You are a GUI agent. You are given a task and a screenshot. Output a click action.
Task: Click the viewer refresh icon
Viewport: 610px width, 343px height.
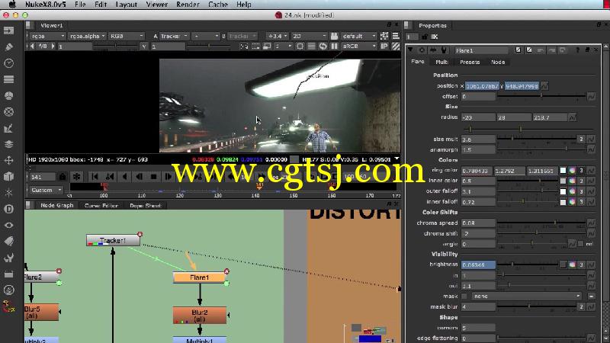pyautogui.click(x=323, y=46)
